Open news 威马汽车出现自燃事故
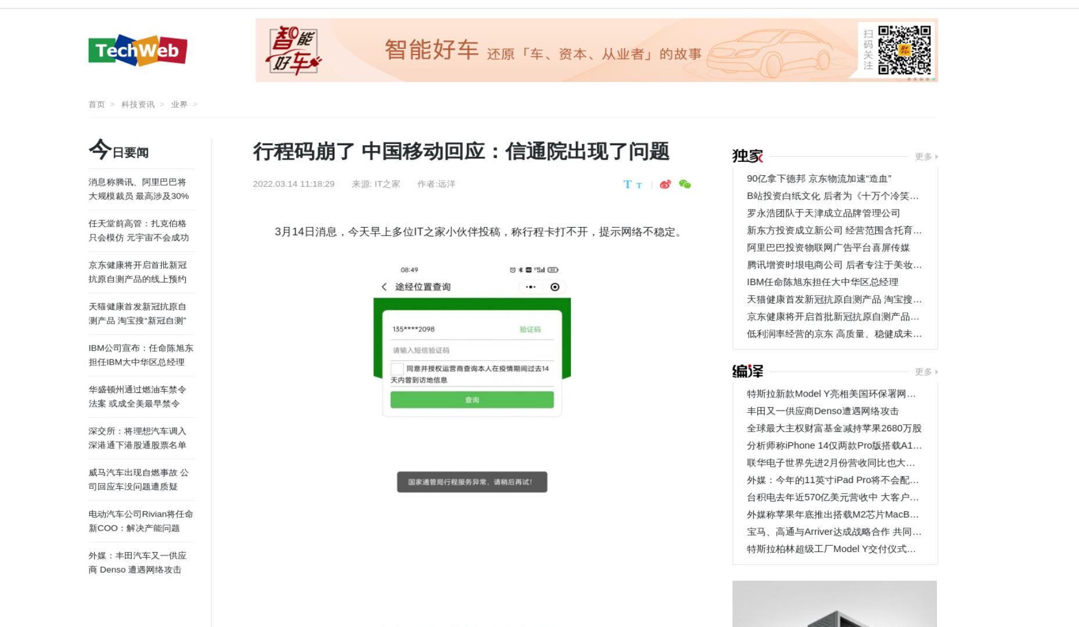Image resolution: width=1079 pixels, height=627 pixels. tap(139, 480)
